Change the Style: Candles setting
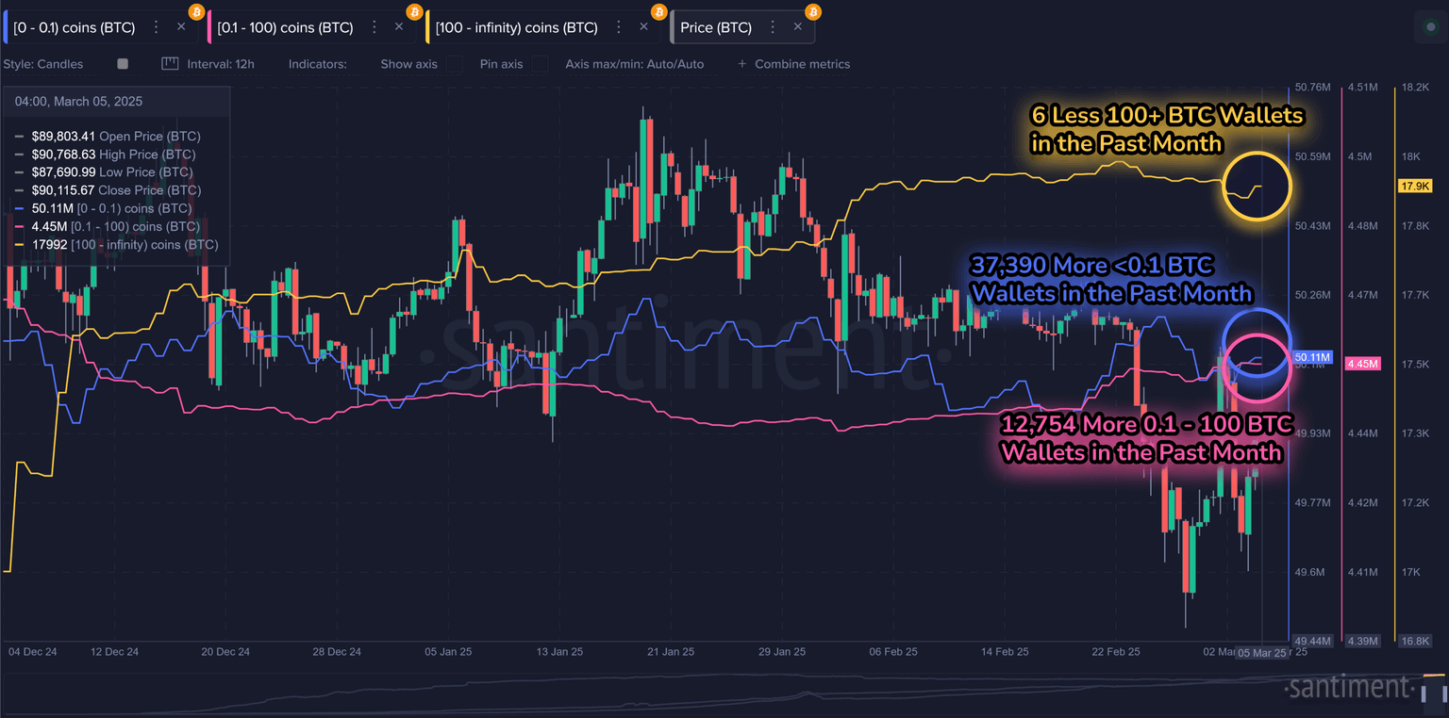This screenshot has height=718, width=1449. coord(43,64)
